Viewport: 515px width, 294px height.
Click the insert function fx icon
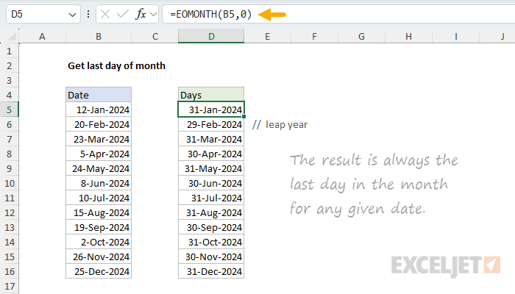point(141,15)
